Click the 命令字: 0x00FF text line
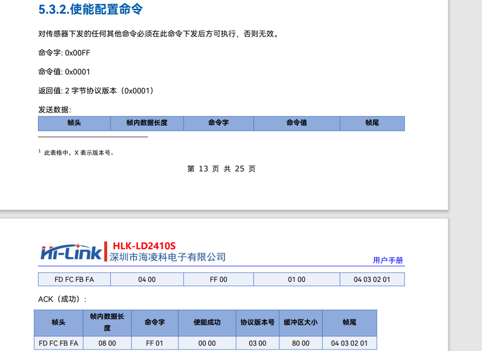The width and height of the screenshot is (482, 351). (x=64, y=53)
